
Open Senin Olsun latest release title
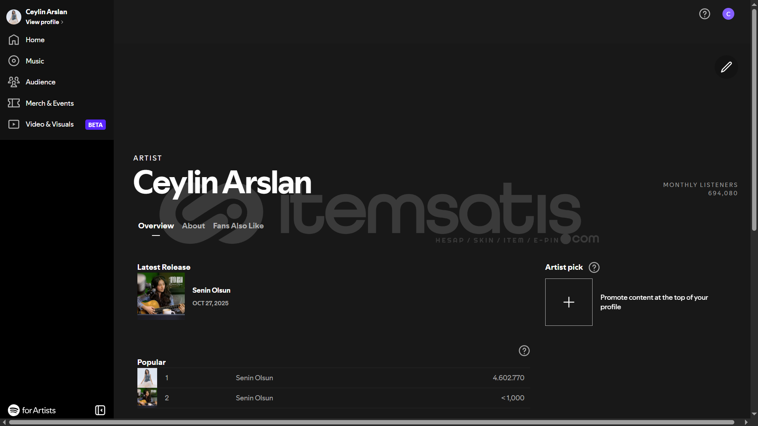[x=211, y=290]
